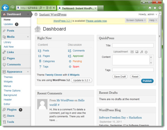Screen dimensions: 167x130
Task: Collapse the Appearance submenu arrow
Action: point(28,72)
